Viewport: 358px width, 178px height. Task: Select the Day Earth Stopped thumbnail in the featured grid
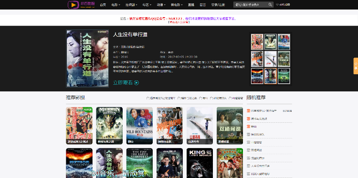[284, 76]
